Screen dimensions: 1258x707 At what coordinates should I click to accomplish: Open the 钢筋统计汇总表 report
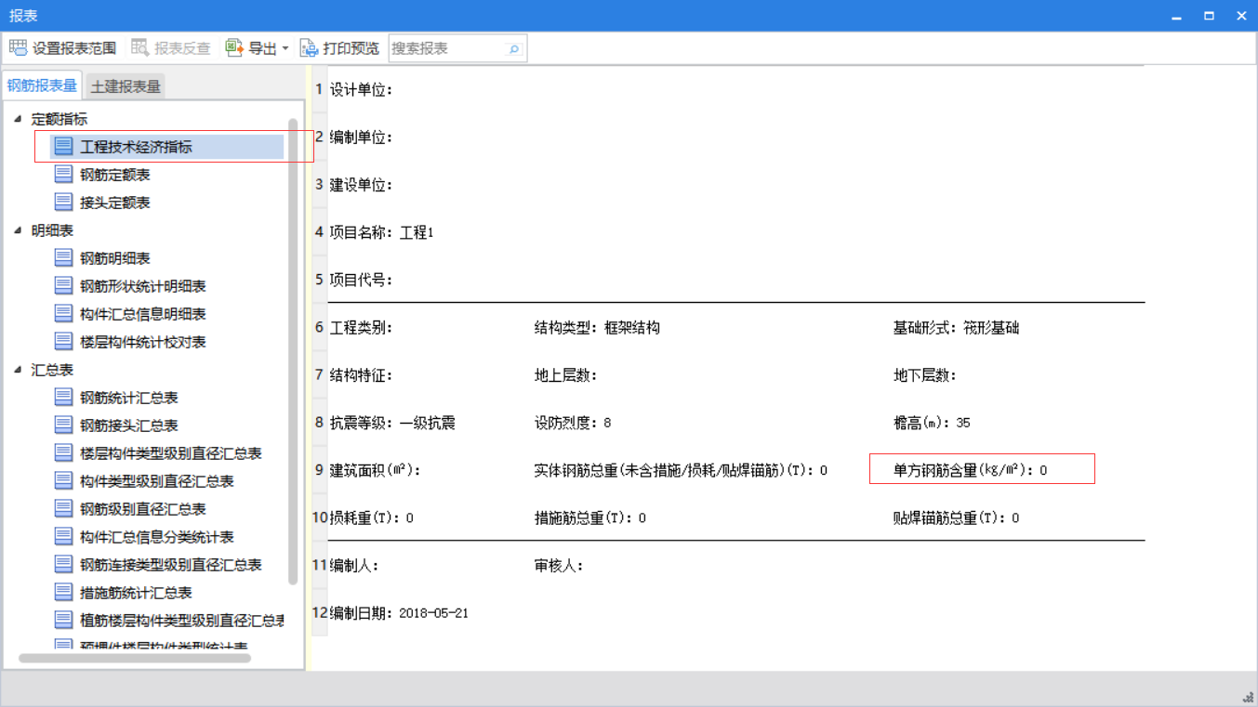[129, 398]
